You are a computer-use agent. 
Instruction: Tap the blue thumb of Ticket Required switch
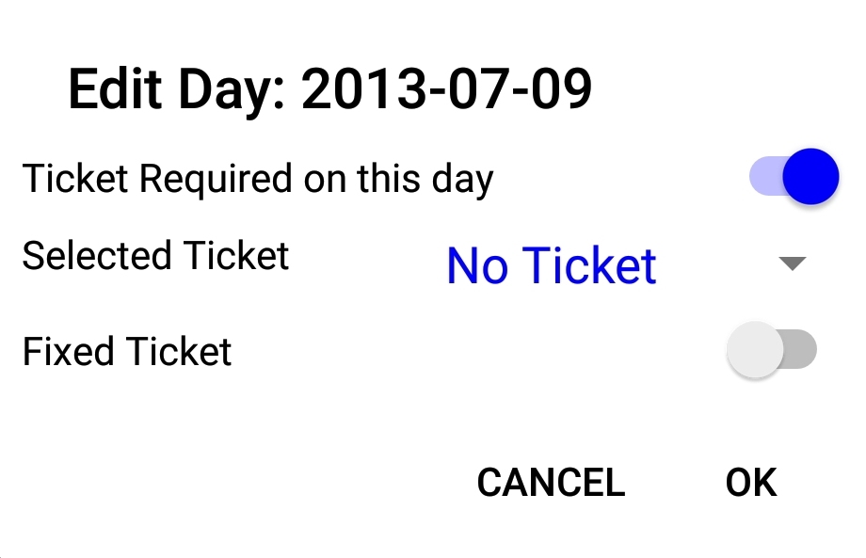click(x=810, y=176)
